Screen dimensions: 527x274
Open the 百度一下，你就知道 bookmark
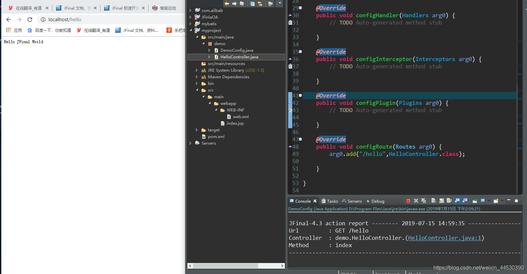pyautogui.click(x=49, y=30)
